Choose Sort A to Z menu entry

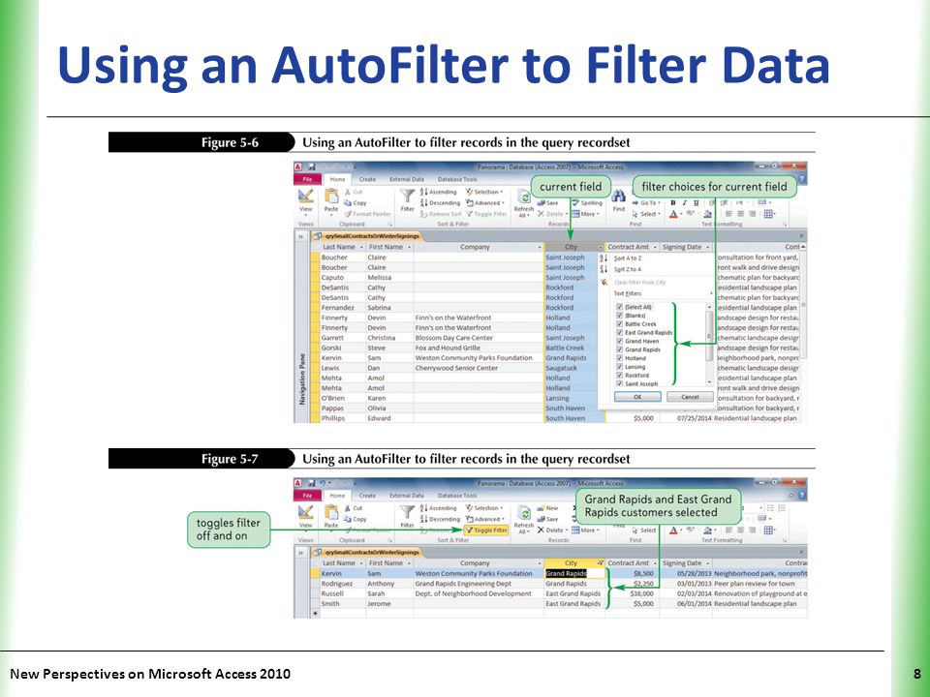(628, 258)
